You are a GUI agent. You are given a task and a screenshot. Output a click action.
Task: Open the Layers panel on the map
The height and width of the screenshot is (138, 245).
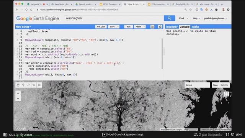tap(197, 85)
